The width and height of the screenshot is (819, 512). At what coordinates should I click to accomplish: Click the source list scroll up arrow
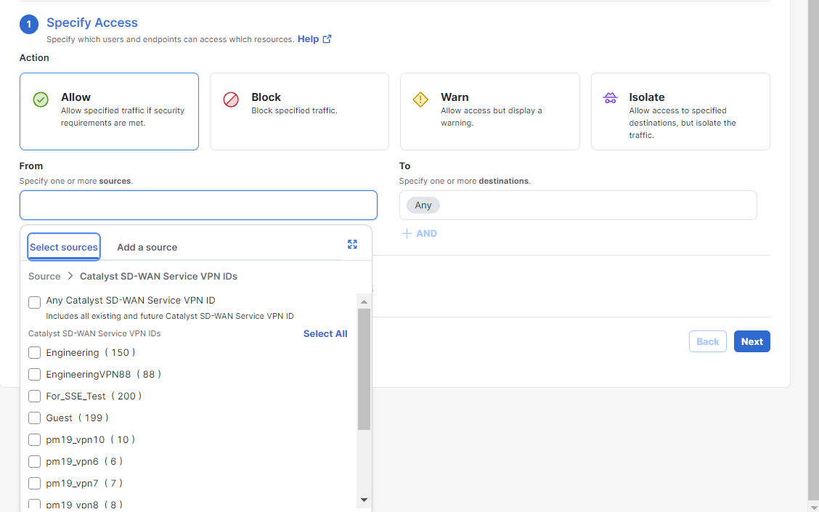364,301
